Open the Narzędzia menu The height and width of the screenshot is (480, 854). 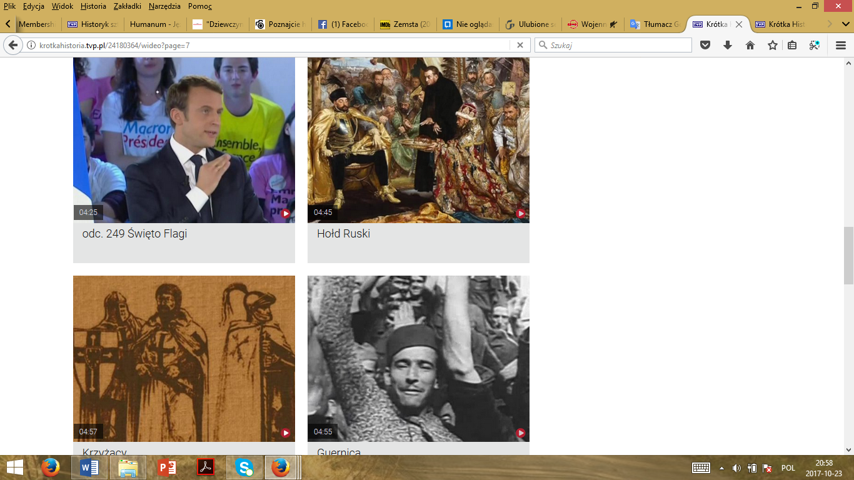[165, 6]
